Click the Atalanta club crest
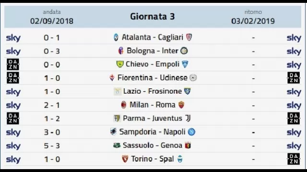This screenshot has width=307, height=172. (116, 37)
